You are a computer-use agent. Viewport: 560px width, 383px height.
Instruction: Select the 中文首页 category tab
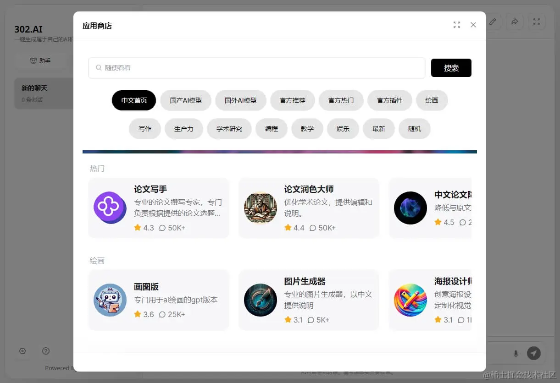(x=134, y=100)
